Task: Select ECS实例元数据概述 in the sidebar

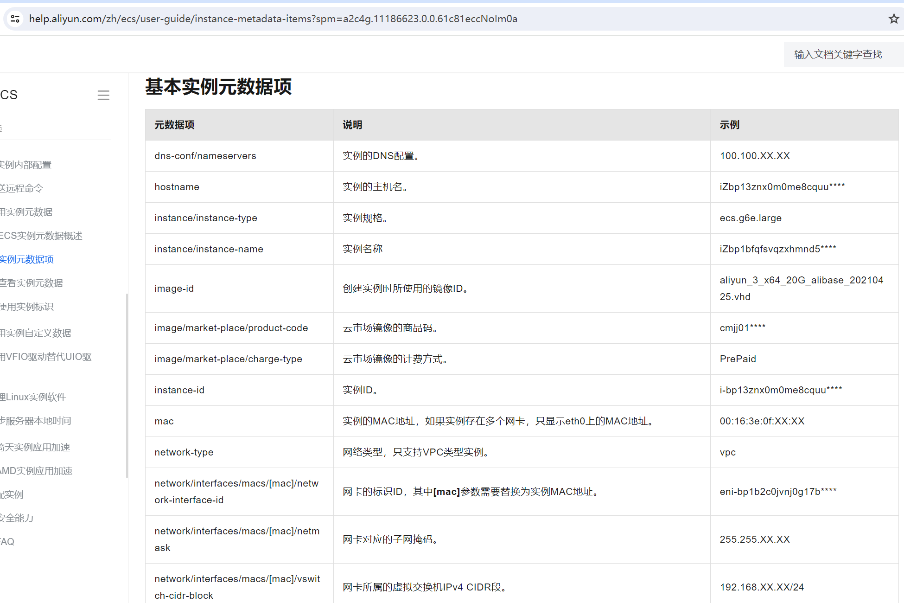Action: (x=42, y=236)
